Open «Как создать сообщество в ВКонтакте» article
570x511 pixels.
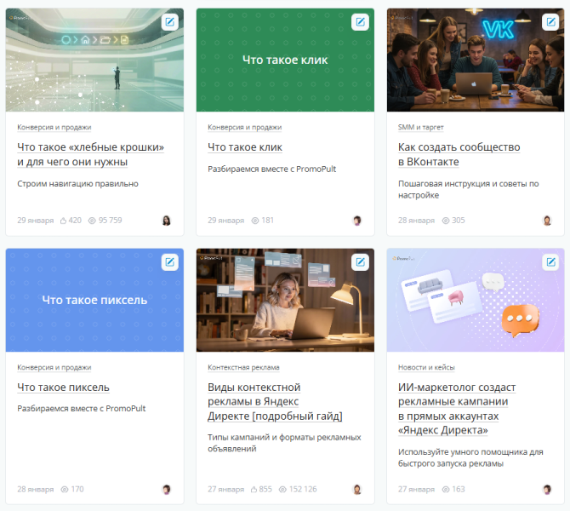459,154
